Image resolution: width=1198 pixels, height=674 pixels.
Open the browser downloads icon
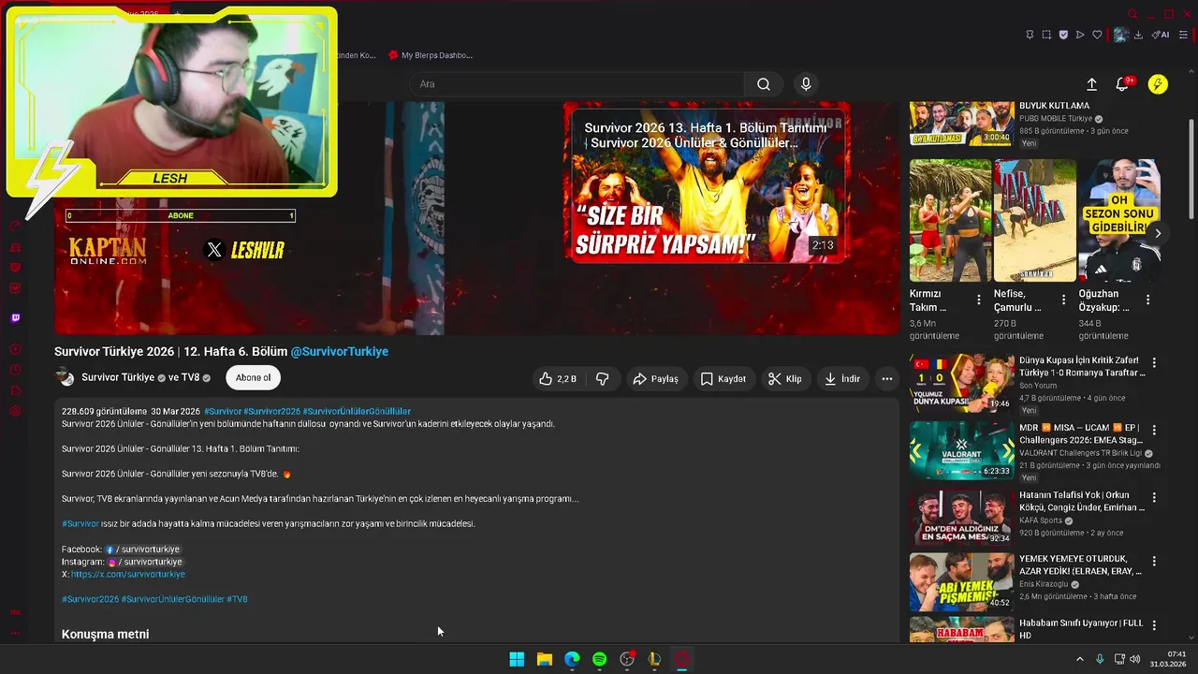click(x=1139, y=35)
